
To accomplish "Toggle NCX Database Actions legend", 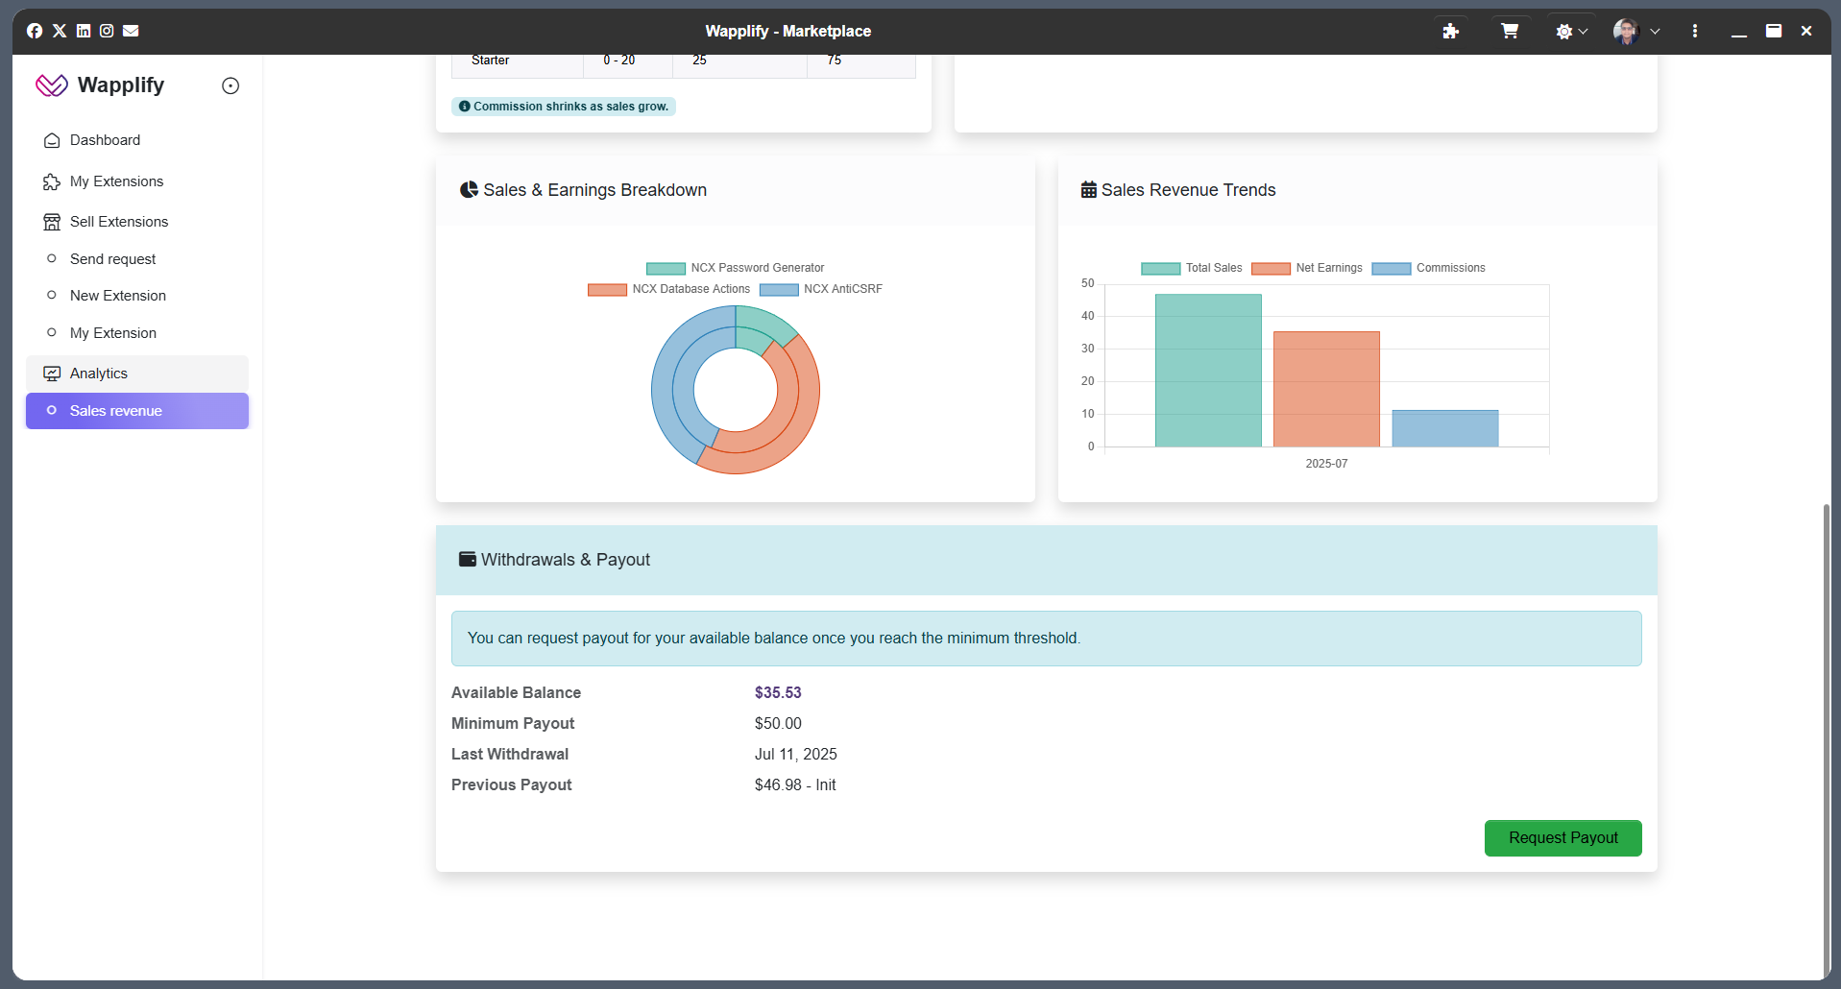I will (x=669, y=289).
